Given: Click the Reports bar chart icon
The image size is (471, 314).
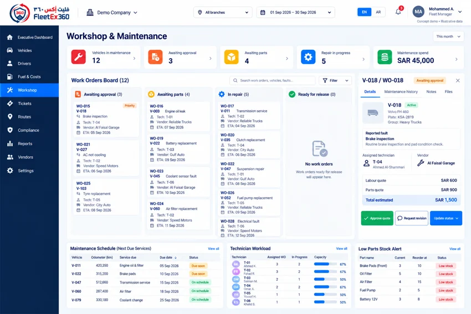Looking at the screenshot, I should coord(10,143).
